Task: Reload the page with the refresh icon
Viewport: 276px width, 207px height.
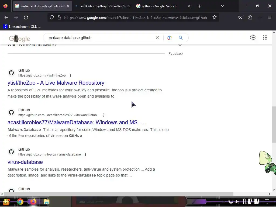Action: point(26,18)
